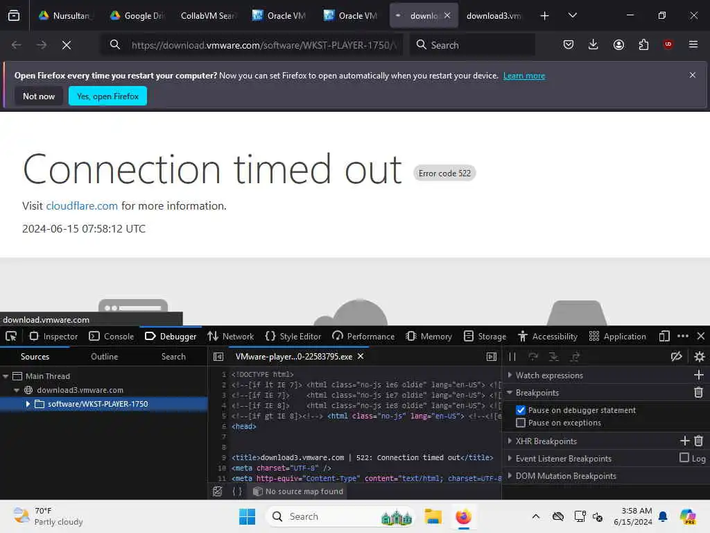Open the Extensions menu
710x533 pixels.
click(643, 44)
